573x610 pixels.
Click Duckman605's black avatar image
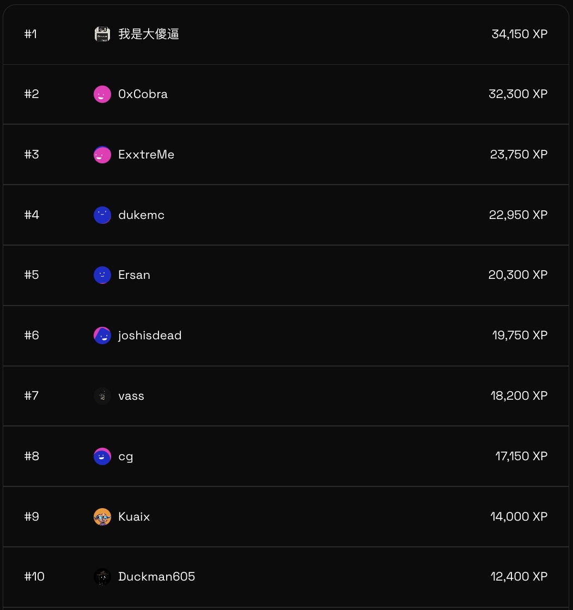(102, 577)
